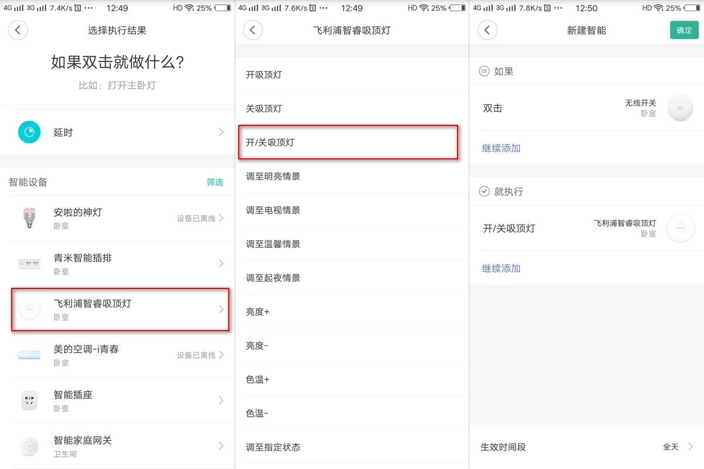
Task: Click the ceiling light icon next to 开/关吸顶灯 action
Action: (680, 228)
